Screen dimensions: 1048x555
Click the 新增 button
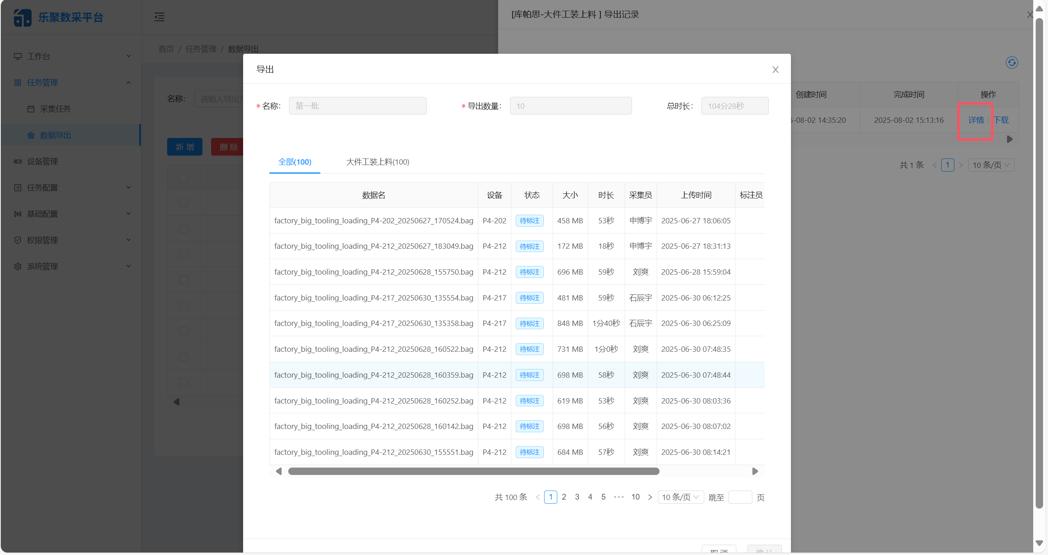(184, 147)
